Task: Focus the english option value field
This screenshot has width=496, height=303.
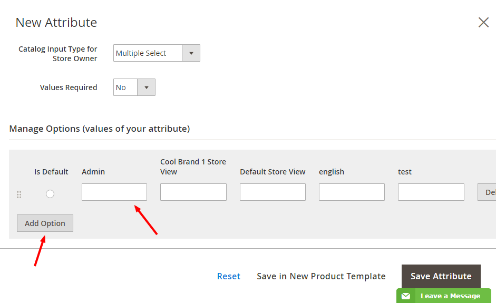Action: 352,192
